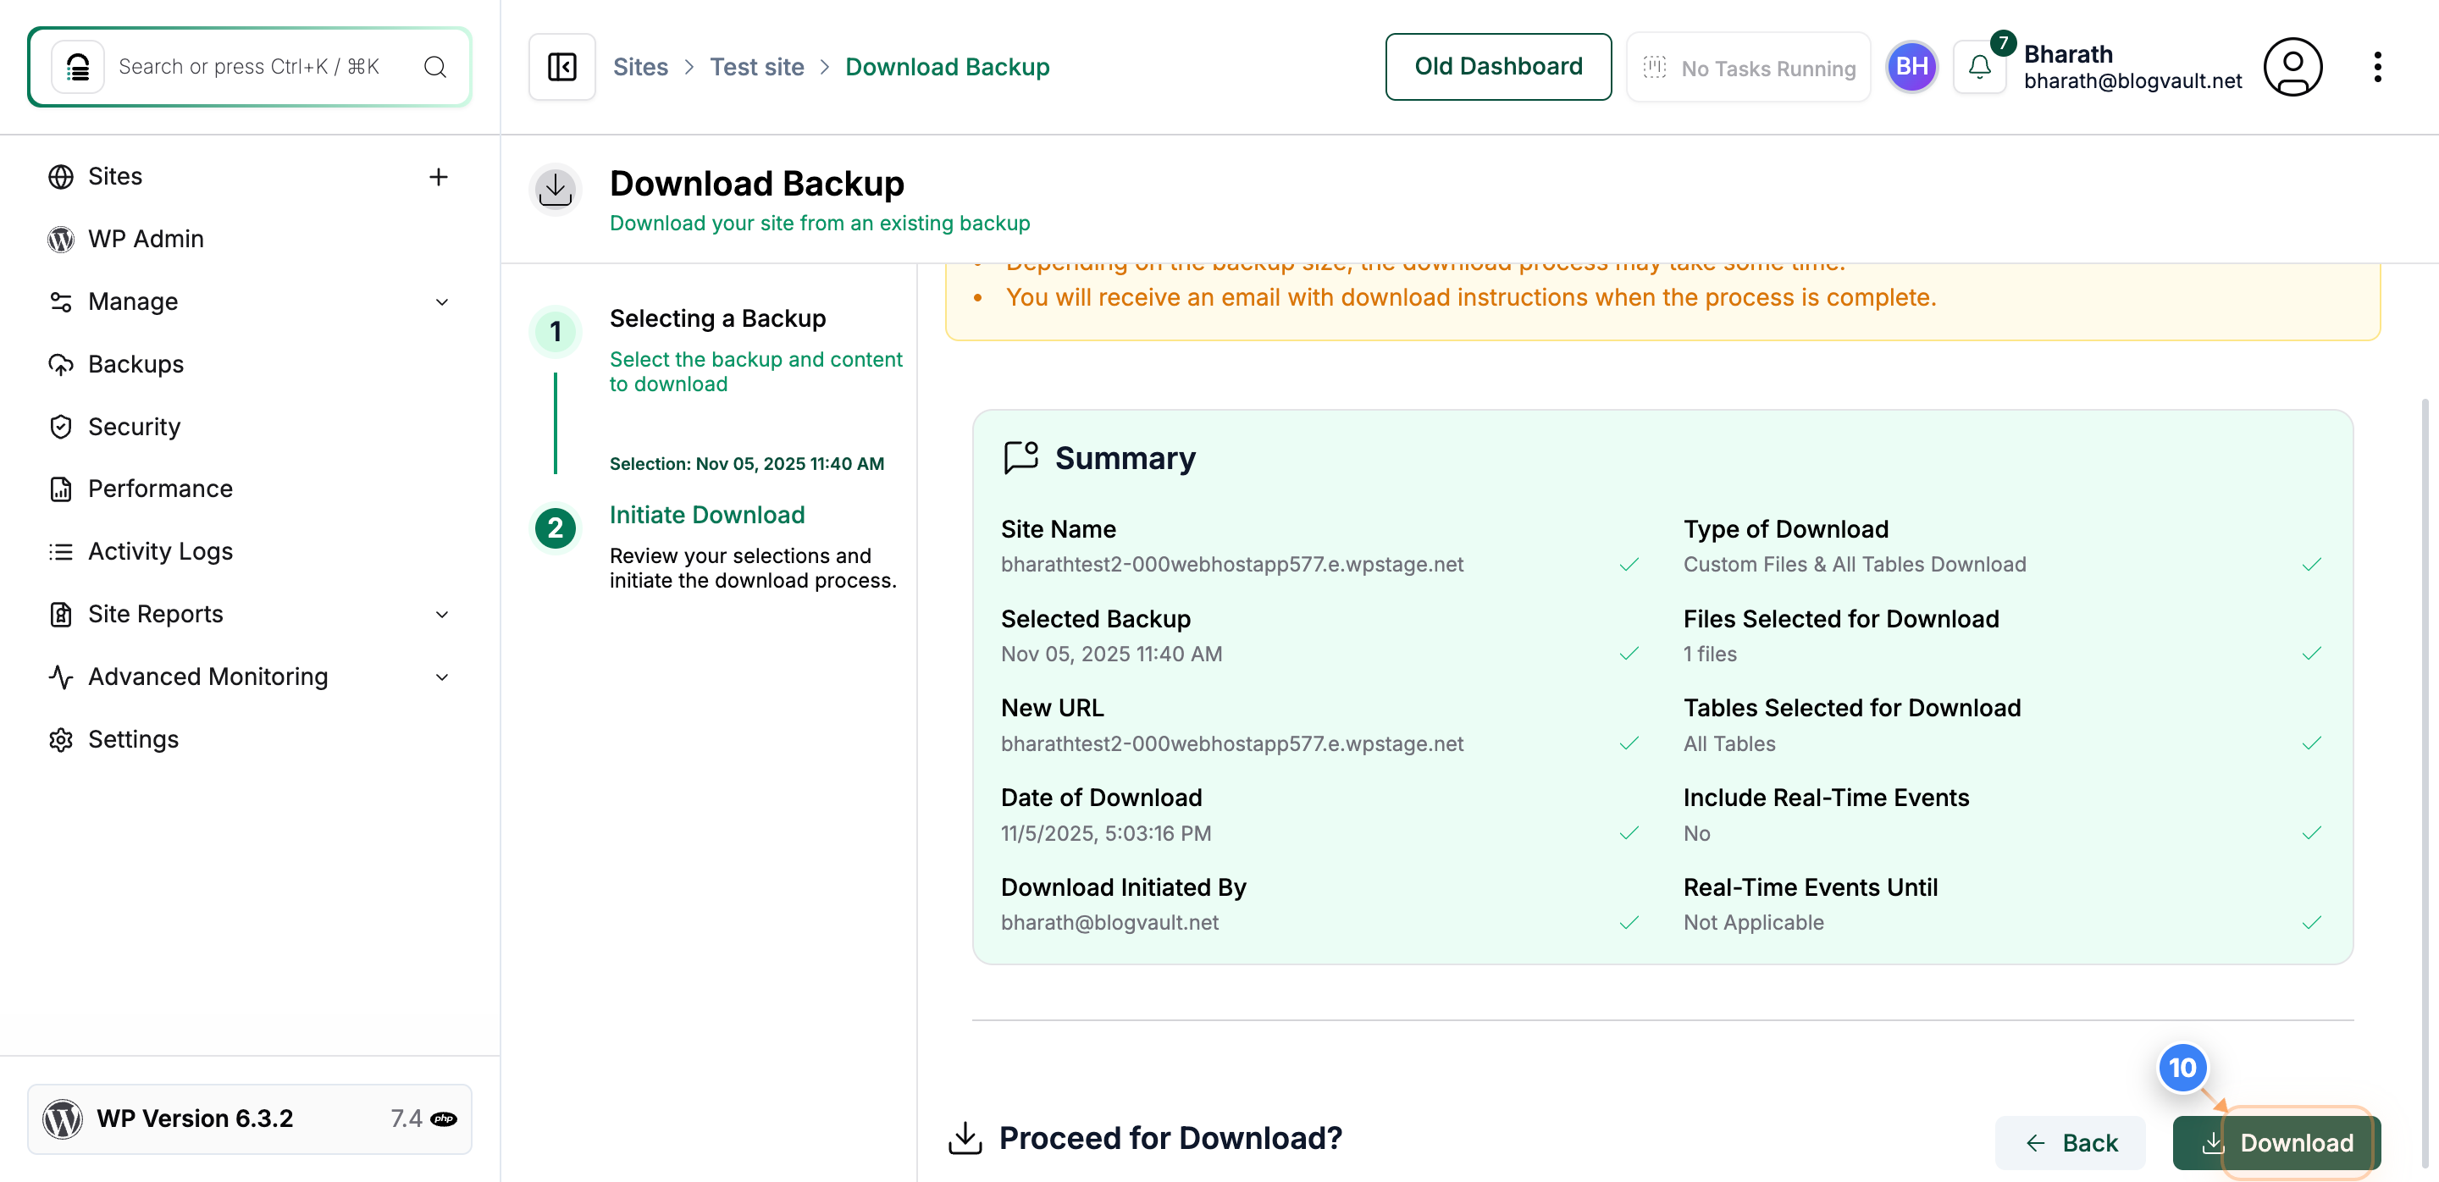
Task: Open Performance from the sidebar
Action: pos(162,489)
